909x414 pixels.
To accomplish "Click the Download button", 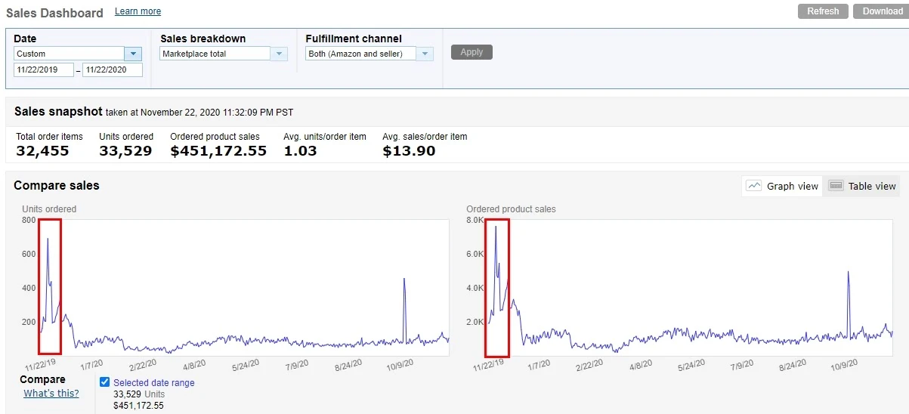I will tap(881, 11).
